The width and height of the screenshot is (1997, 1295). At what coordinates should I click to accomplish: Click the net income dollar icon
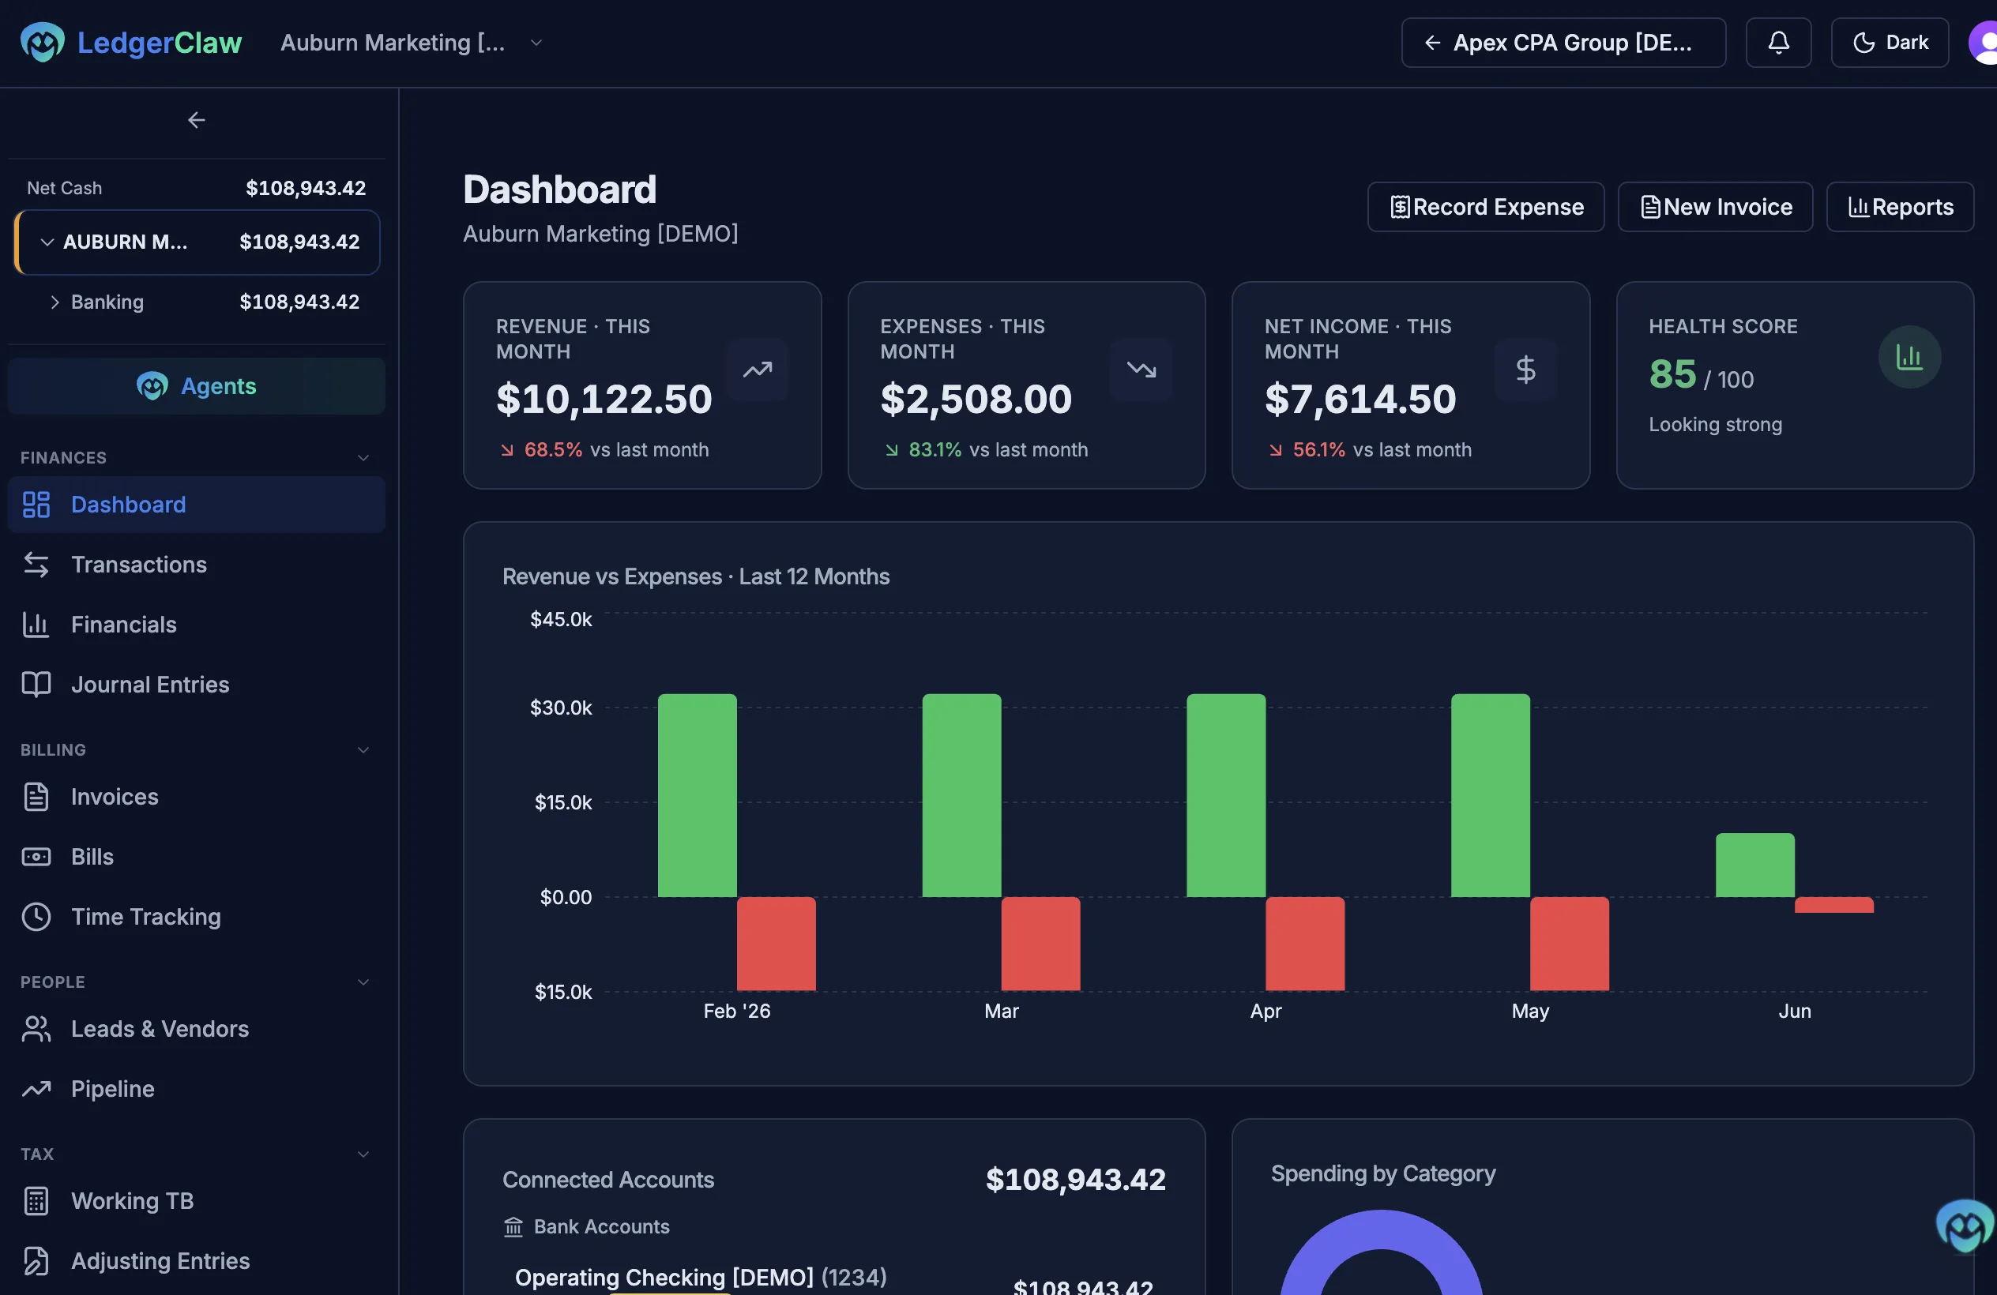tap(1525, 369)
